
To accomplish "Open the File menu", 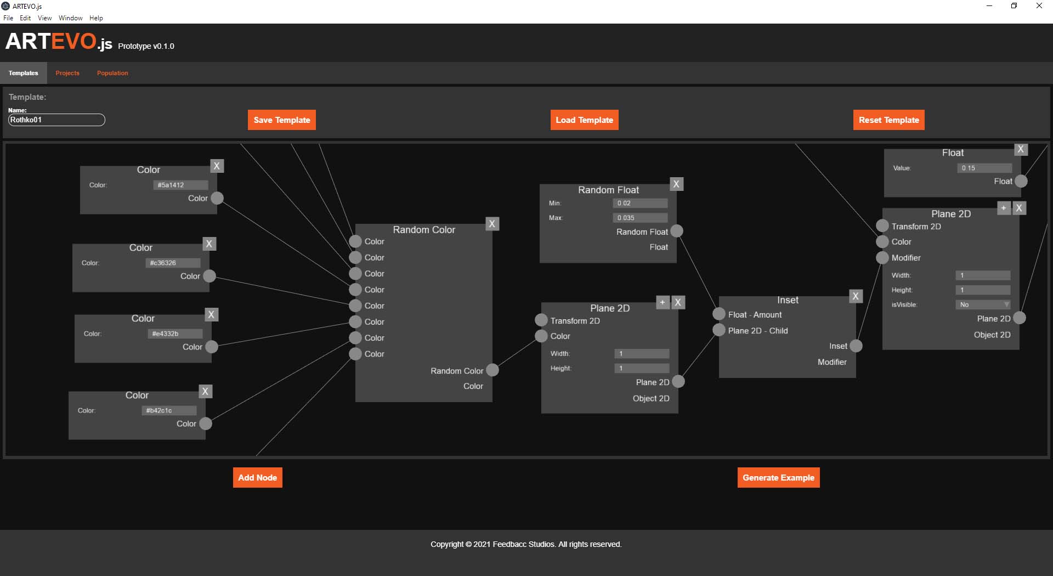I will [8, 18].
